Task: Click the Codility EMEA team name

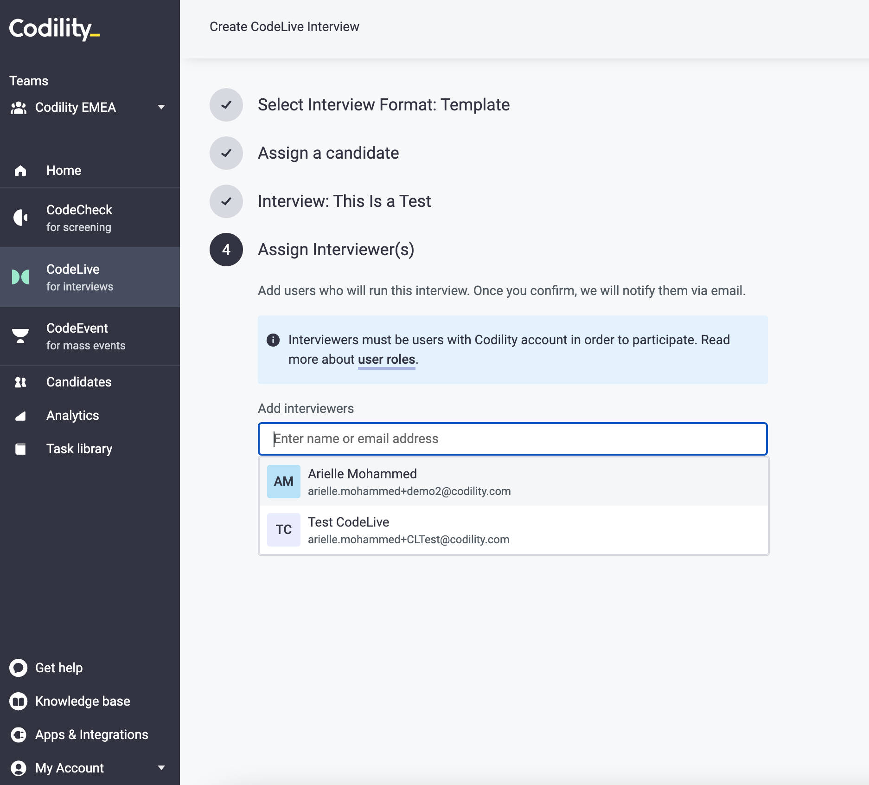Action: (76, 108)
